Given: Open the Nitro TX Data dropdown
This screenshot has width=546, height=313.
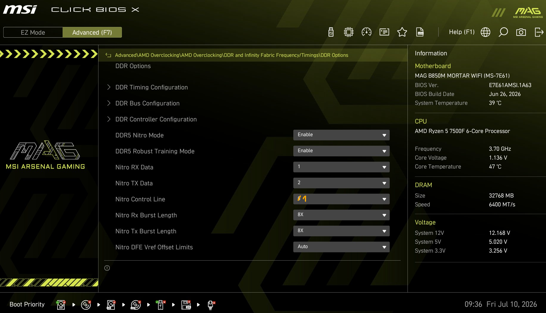Looking at the screenshot, I should [341, 183].
